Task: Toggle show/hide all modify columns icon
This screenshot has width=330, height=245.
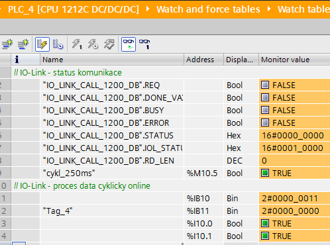Action: (42, 44)
